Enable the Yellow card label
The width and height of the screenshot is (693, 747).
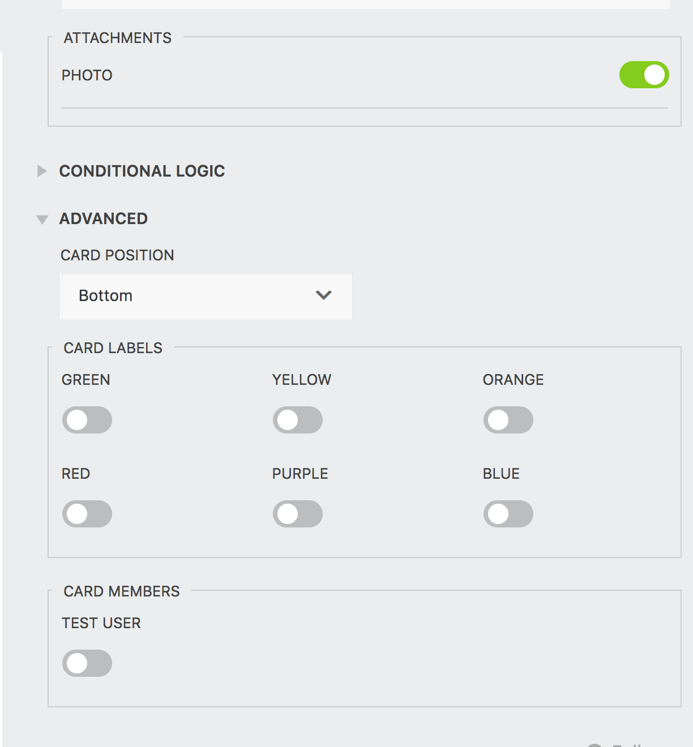tap(298, 420)
